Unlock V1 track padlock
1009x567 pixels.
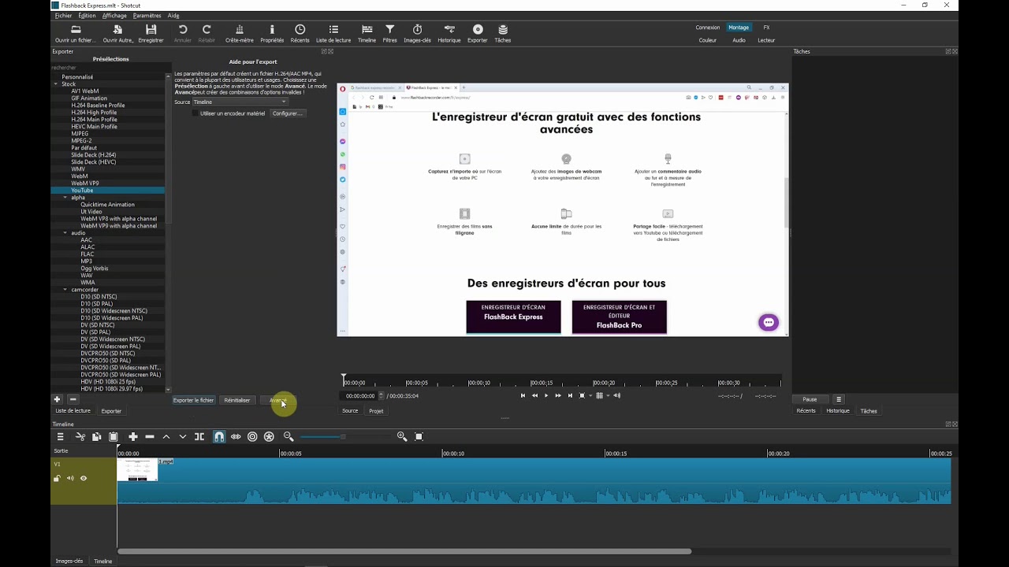pyautogui.click(x=58, y=478)
